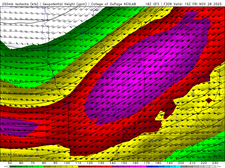Click the bright magenta swatch just before 170

pyautogui.click(x=144, y=167)
